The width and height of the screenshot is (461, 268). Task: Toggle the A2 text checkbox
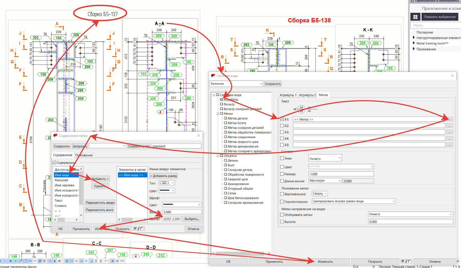click(x=282, y=126)
